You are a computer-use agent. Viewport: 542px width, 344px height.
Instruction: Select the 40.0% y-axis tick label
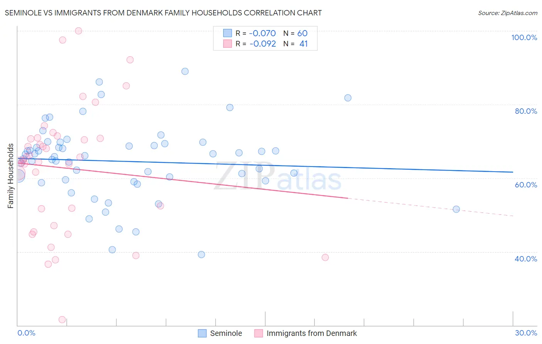click(x=526, y=259)
